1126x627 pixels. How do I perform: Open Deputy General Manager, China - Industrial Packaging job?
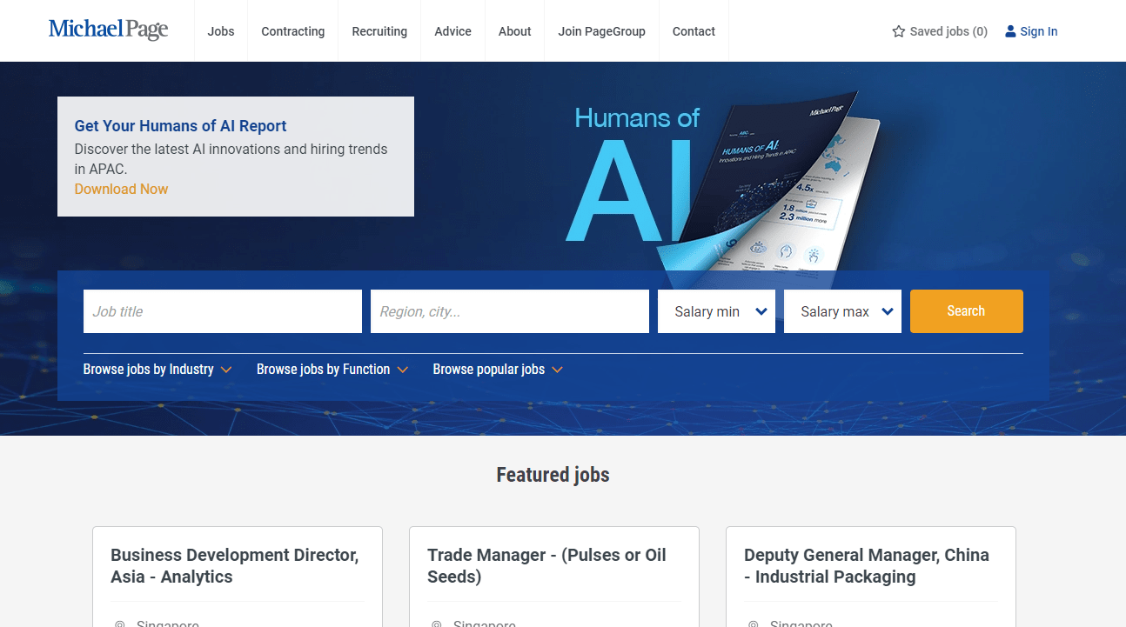867,566
